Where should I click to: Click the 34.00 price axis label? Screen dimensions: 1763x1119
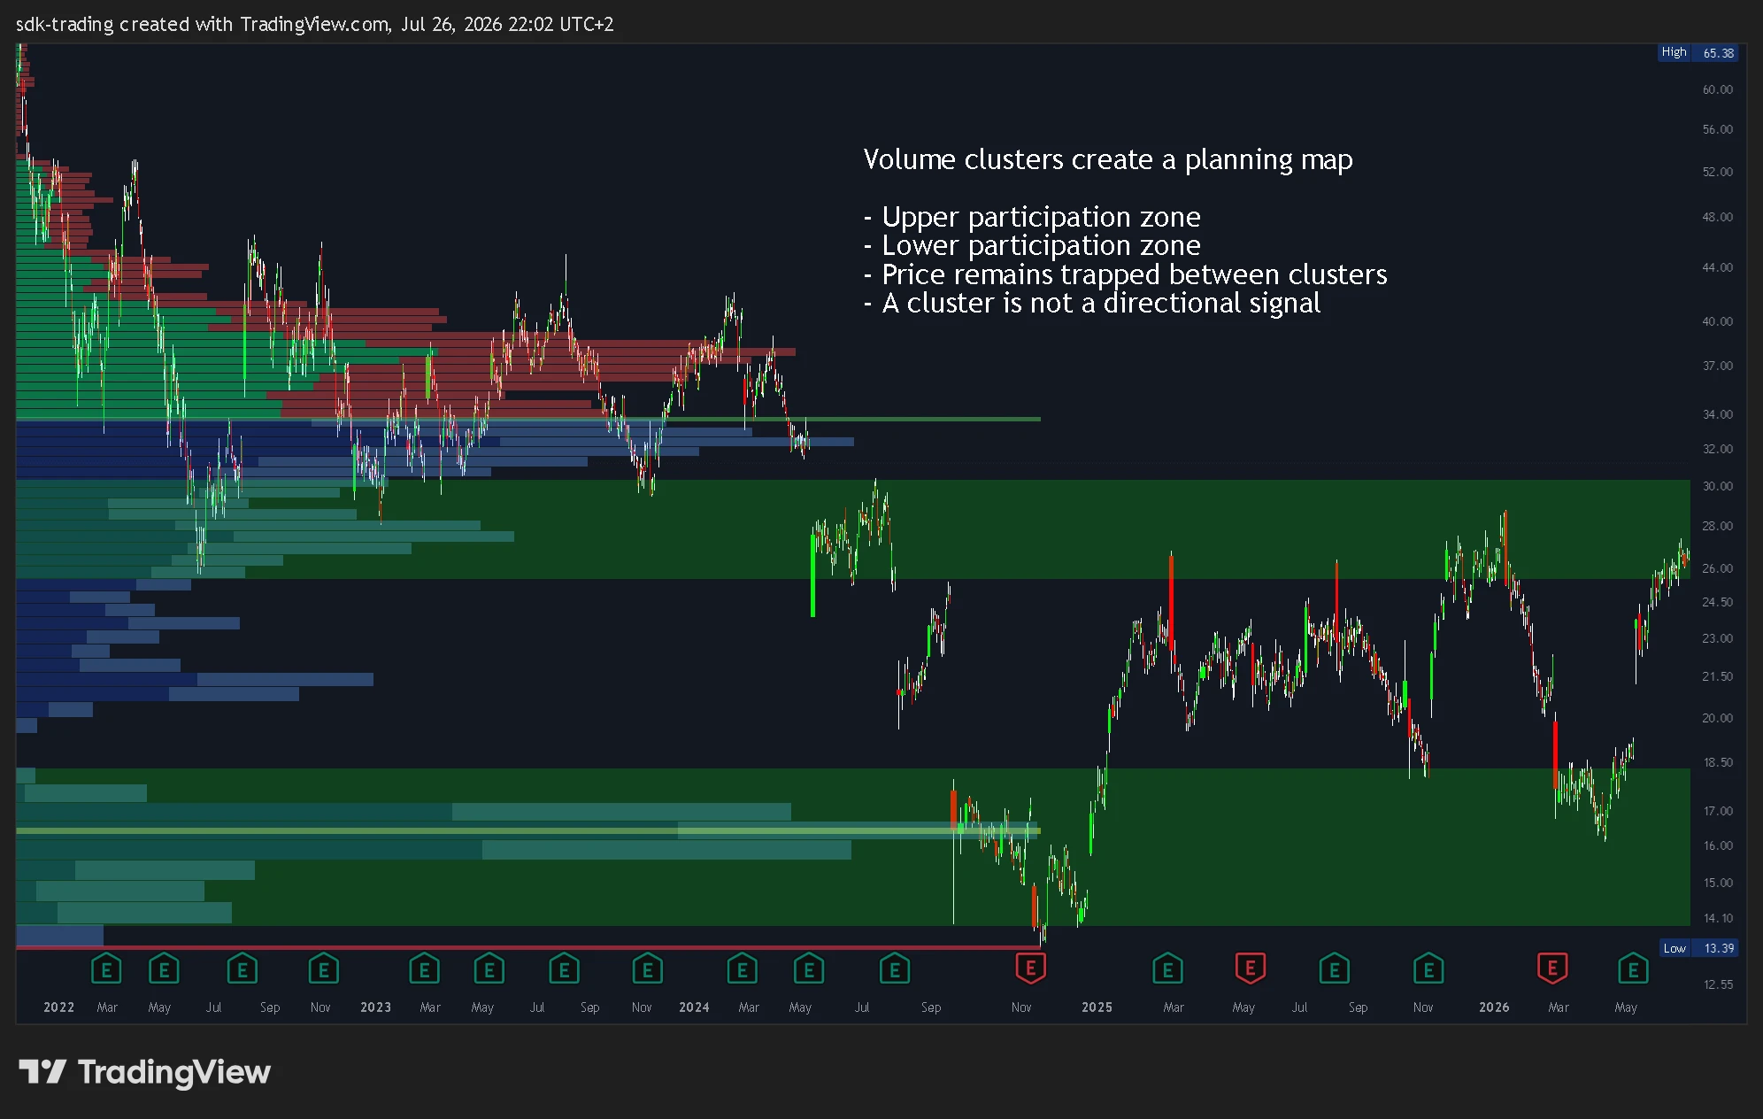click(1717, 414)
